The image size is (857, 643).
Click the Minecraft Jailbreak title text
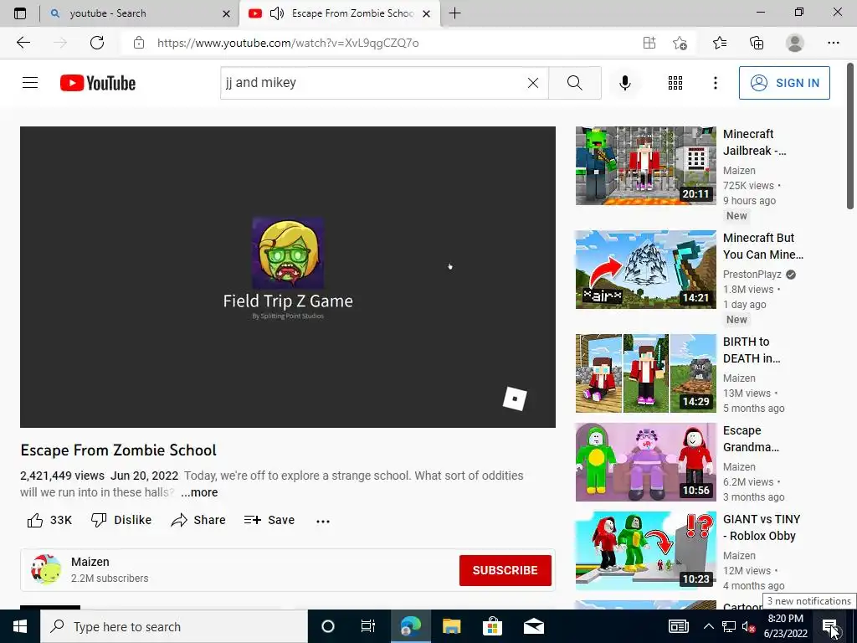tap(754, 142)
